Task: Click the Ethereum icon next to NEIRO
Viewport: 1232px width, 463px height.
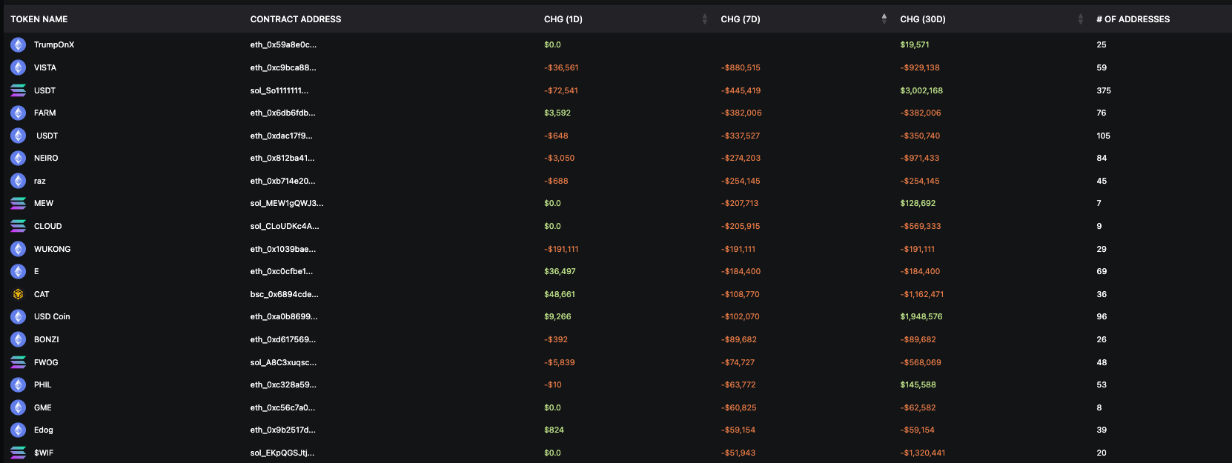Action: point(19,158)
